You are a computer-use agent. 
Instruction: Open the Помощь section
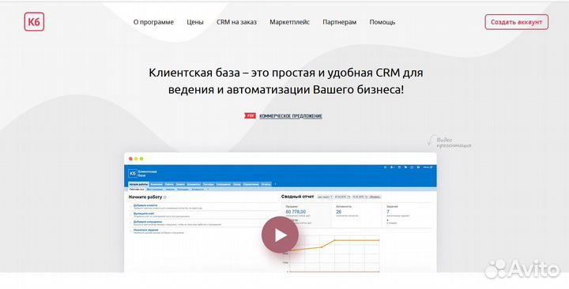[382, 22]
